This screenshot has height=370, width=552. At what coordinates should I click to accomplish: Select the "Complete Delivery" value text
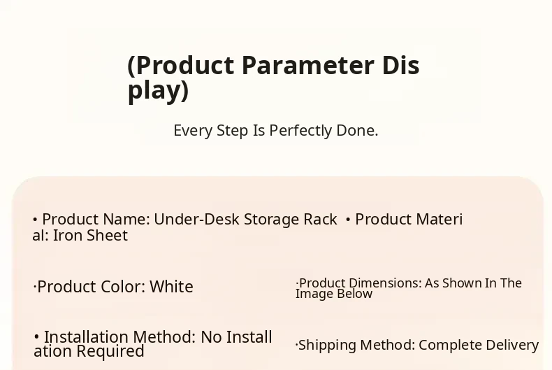[x=479, y=345]
